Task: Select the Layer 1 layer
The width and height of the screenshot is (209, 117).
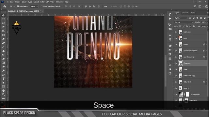Action: (190, 88)
